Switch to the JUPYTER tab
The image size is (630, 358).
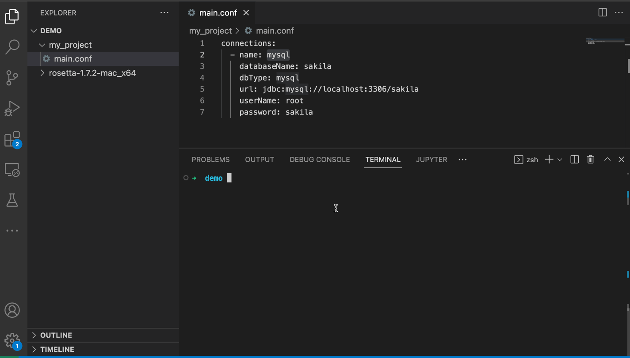pos(431,160)
